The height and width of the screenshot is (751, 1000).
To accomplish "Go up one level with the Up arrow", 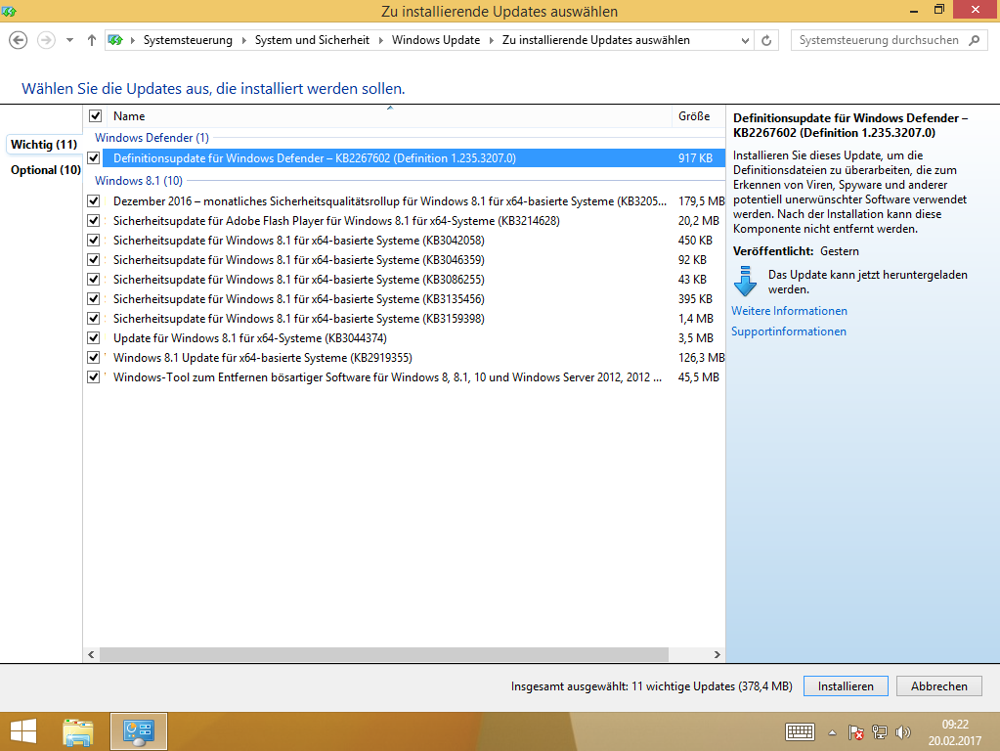I will (x=92, y=40).
